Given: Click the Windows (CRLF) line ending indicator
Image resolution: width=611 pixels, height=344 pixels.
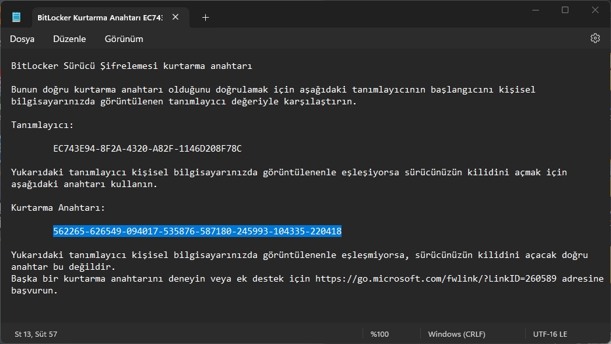Looking at the screenshot, I should (x=456, y=334).
